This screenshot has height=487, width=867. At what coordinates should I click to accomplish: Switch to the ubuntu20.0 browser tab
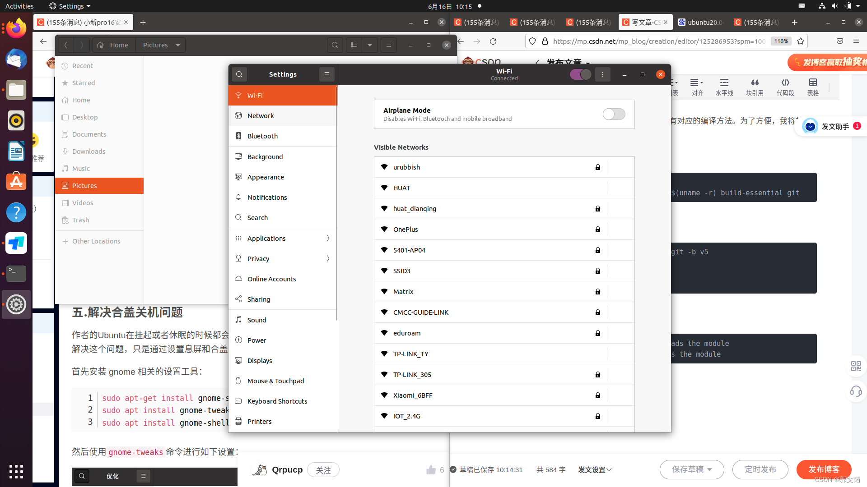(x=702, y=22)
